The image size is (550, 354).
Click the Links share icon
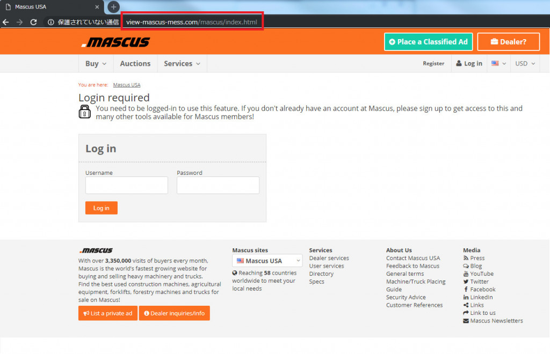click(x=466, y=305)
